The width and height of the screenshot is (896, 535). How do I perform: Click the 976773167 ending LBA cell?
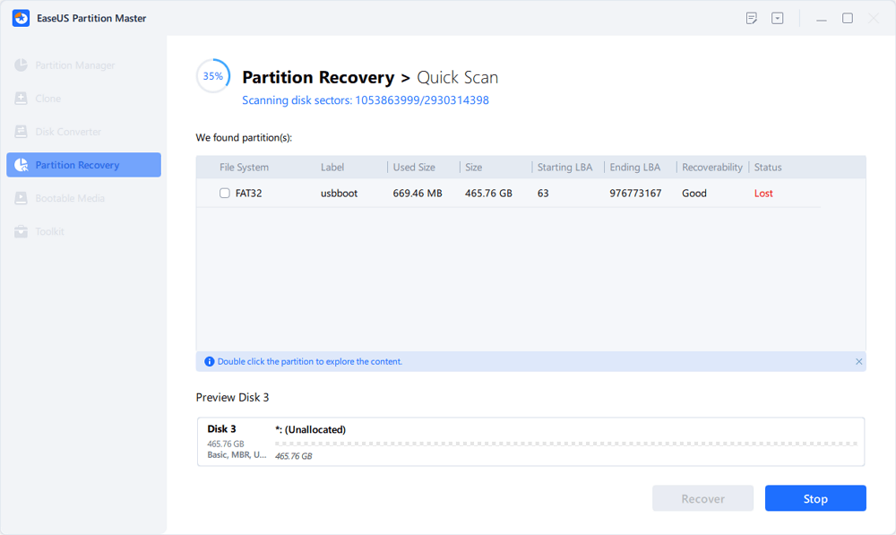pyautogui.click(x=635, y=194)
